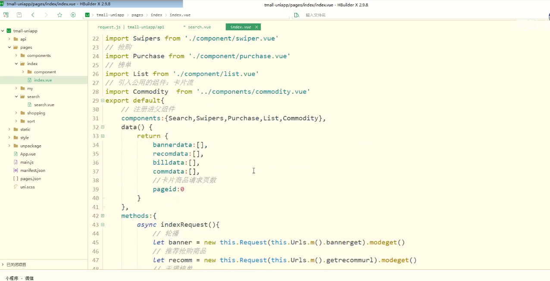Viewport: 550px width, 281px height.
Task: Expand the style folder arrow
Action: 9,137
